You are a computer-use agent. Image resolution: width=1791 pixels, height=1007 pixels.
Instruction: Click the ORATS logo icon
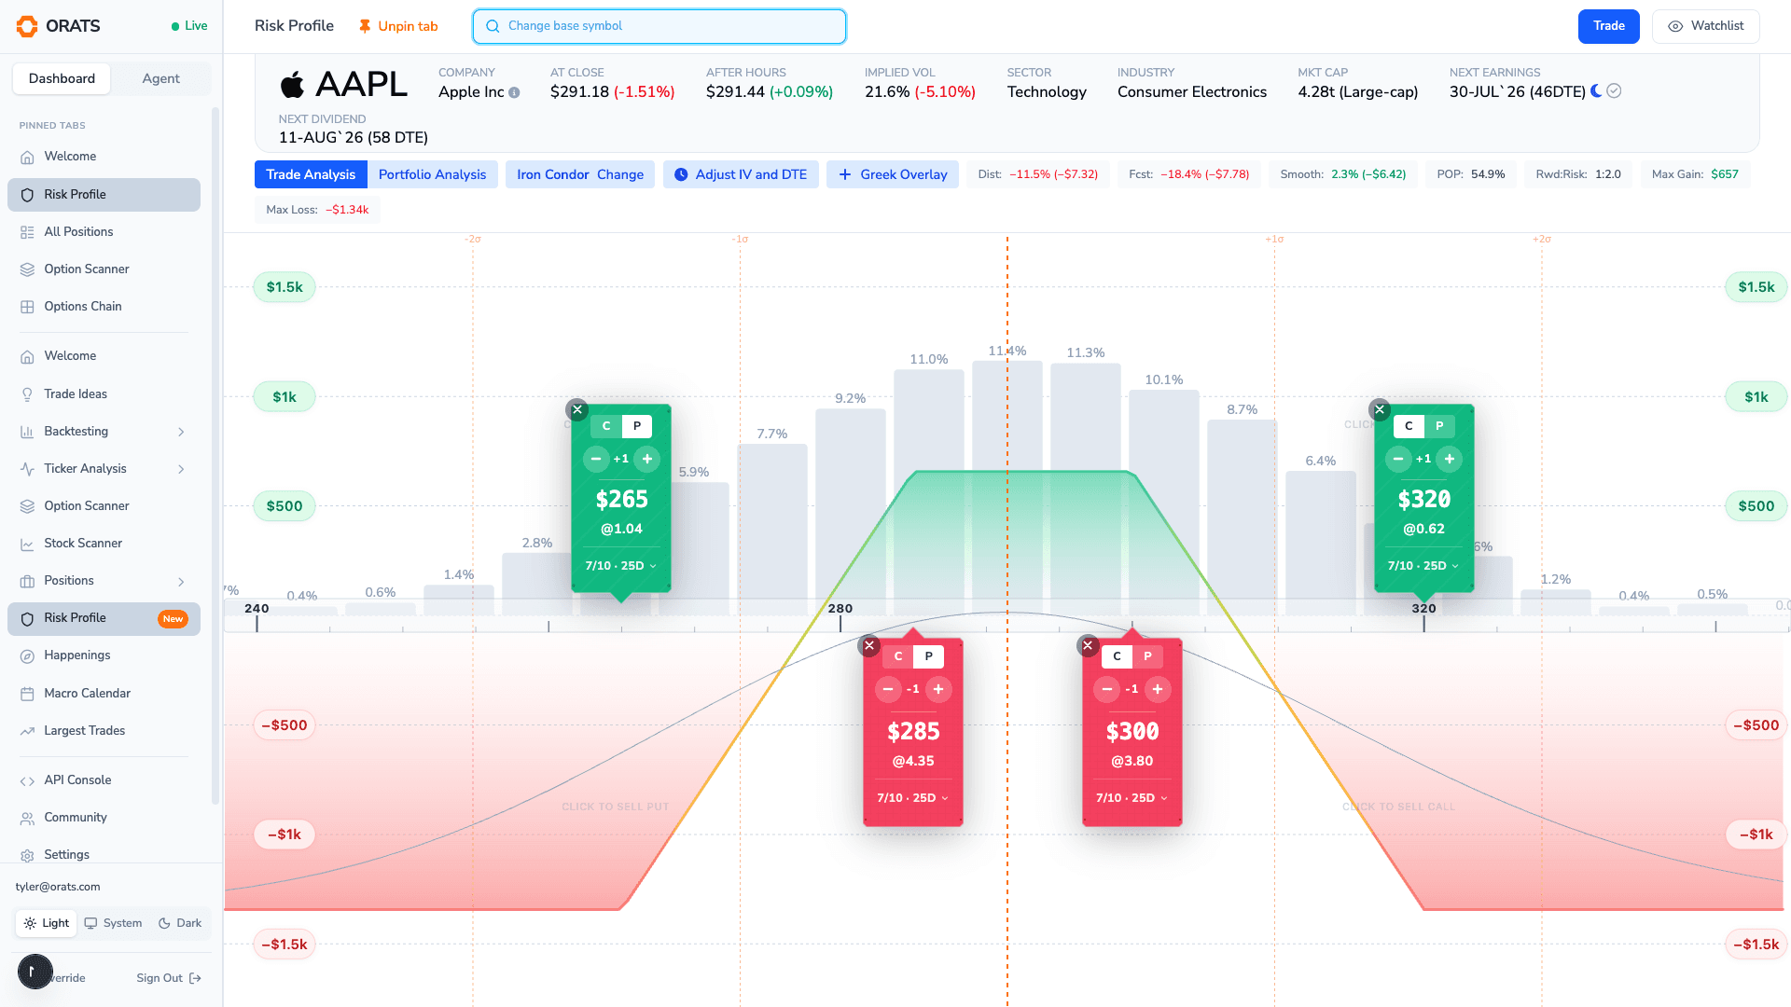(28, 26)
